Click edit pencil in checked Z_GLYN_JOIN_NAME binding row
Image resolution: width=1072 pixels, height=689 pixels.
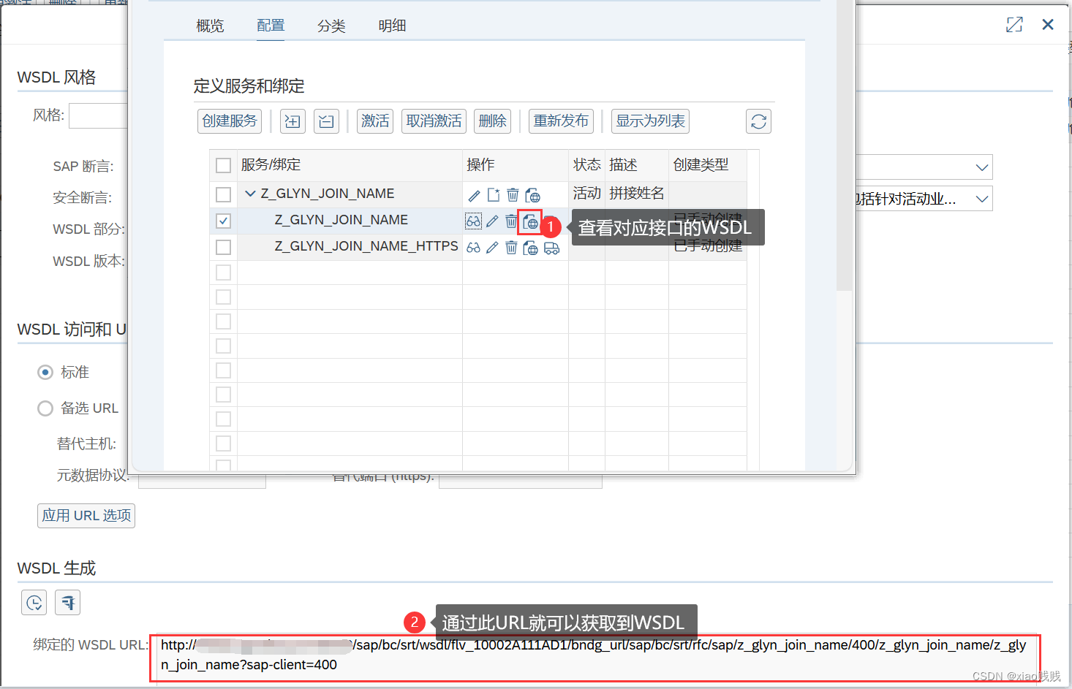tap(492, 221)
